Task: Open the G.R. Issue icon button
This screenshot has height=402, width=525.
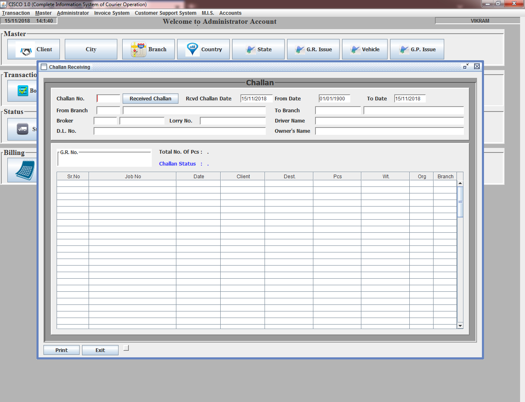Action: pos(300,50)
